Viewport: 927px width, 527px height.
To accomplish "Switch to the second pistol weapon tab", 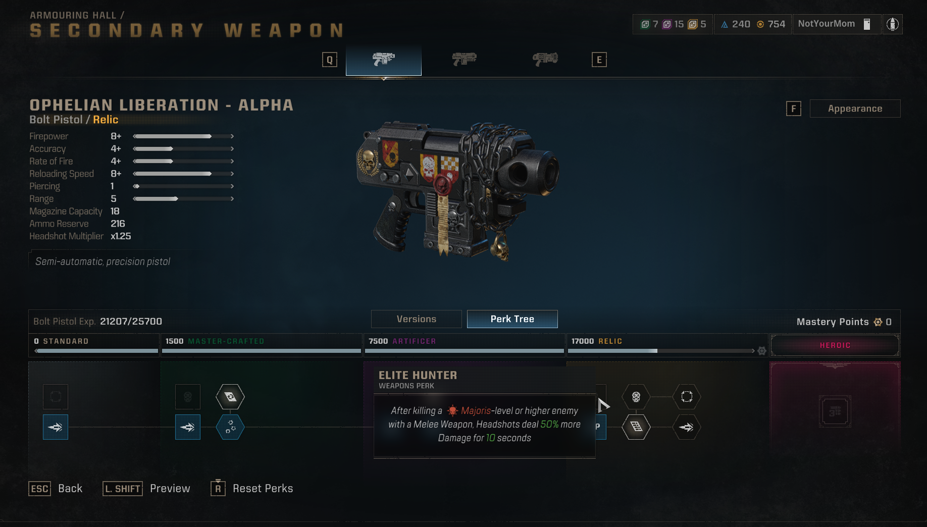I will click(465, 60).
